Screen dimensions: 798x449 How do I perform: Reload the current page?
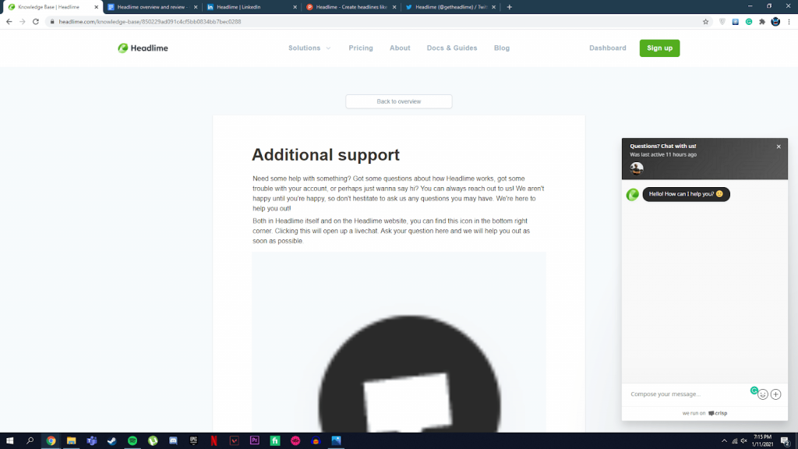tap(36, 22)
